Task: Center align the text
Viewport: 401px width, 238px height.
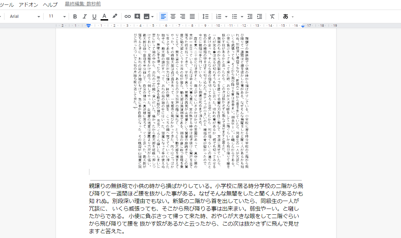Action: 173,16
